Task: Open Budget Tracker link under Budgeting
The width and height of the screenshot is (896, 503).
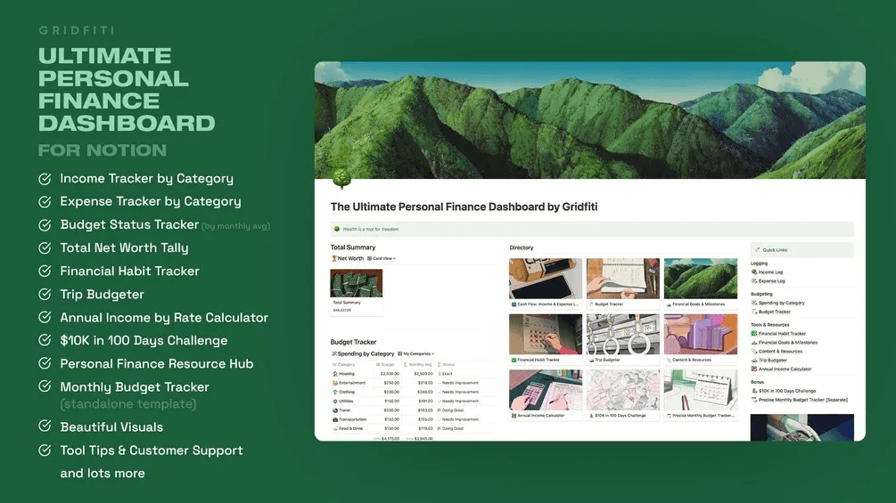Action: (771, 312)
